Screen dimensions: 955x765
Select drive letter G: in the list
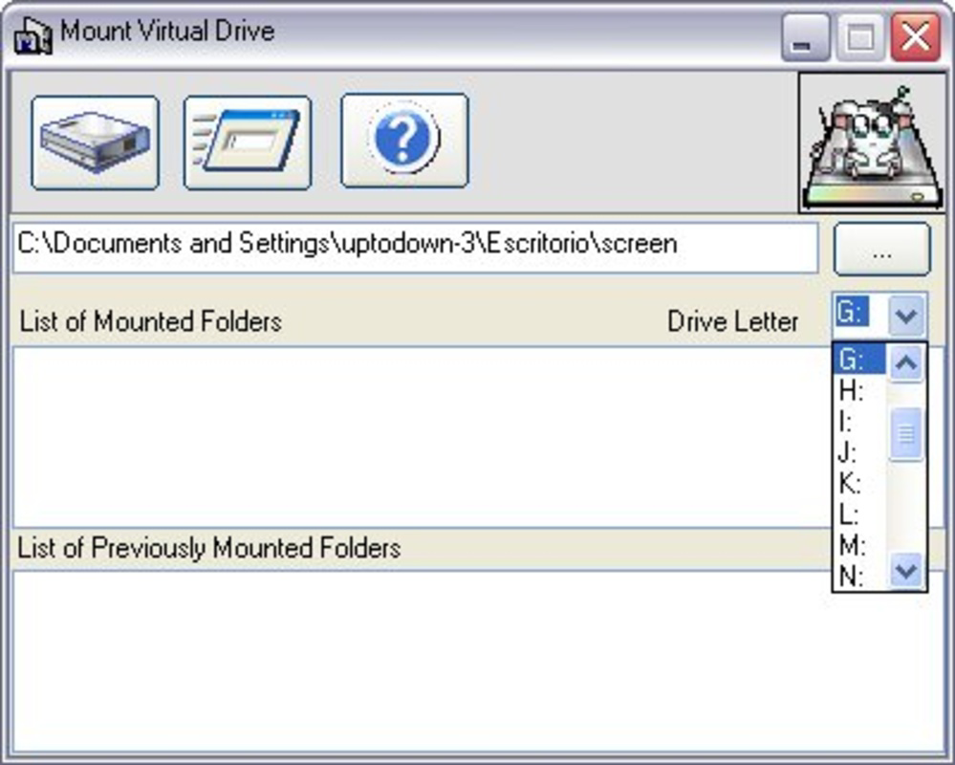pyautogui.click(x=858, y=359)
